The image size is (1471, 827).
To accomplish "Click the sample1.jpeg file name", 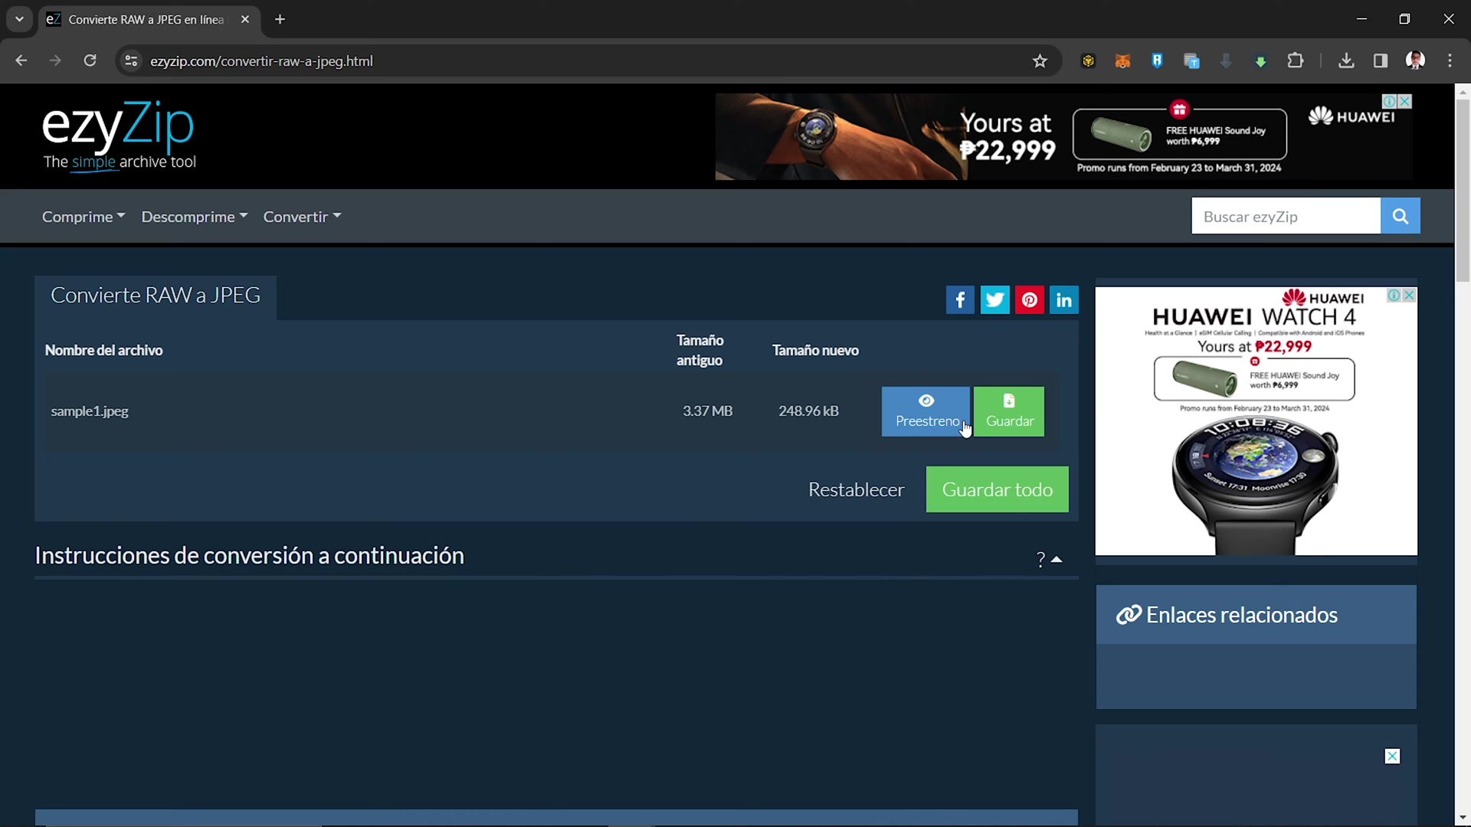I will click(x=90, y=411).
